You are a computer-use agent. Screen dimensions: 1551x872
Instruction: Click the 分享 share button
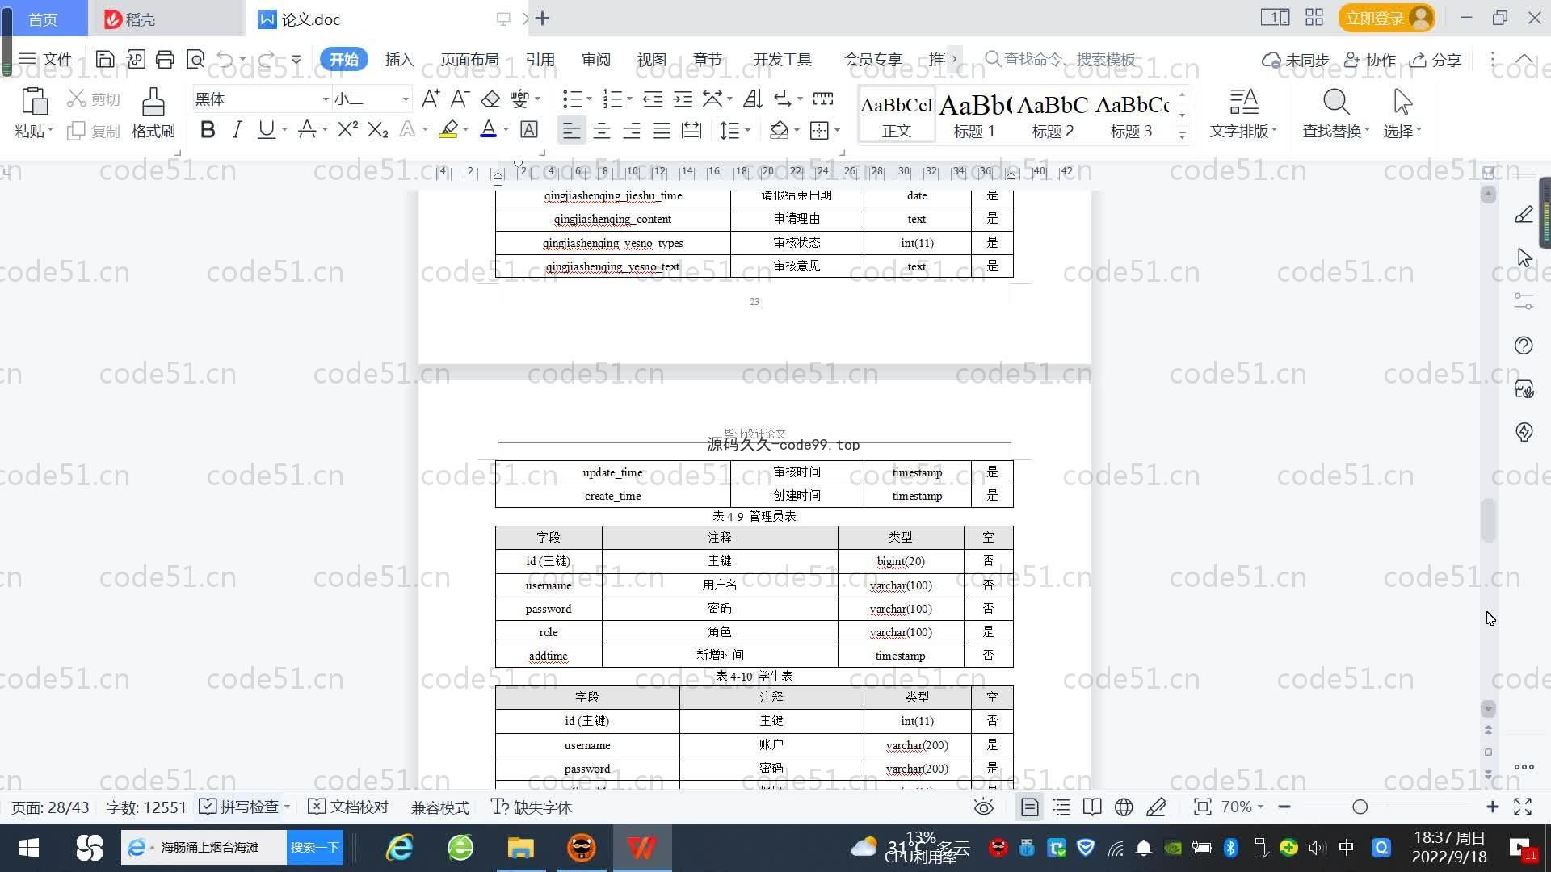point(1435,60)
